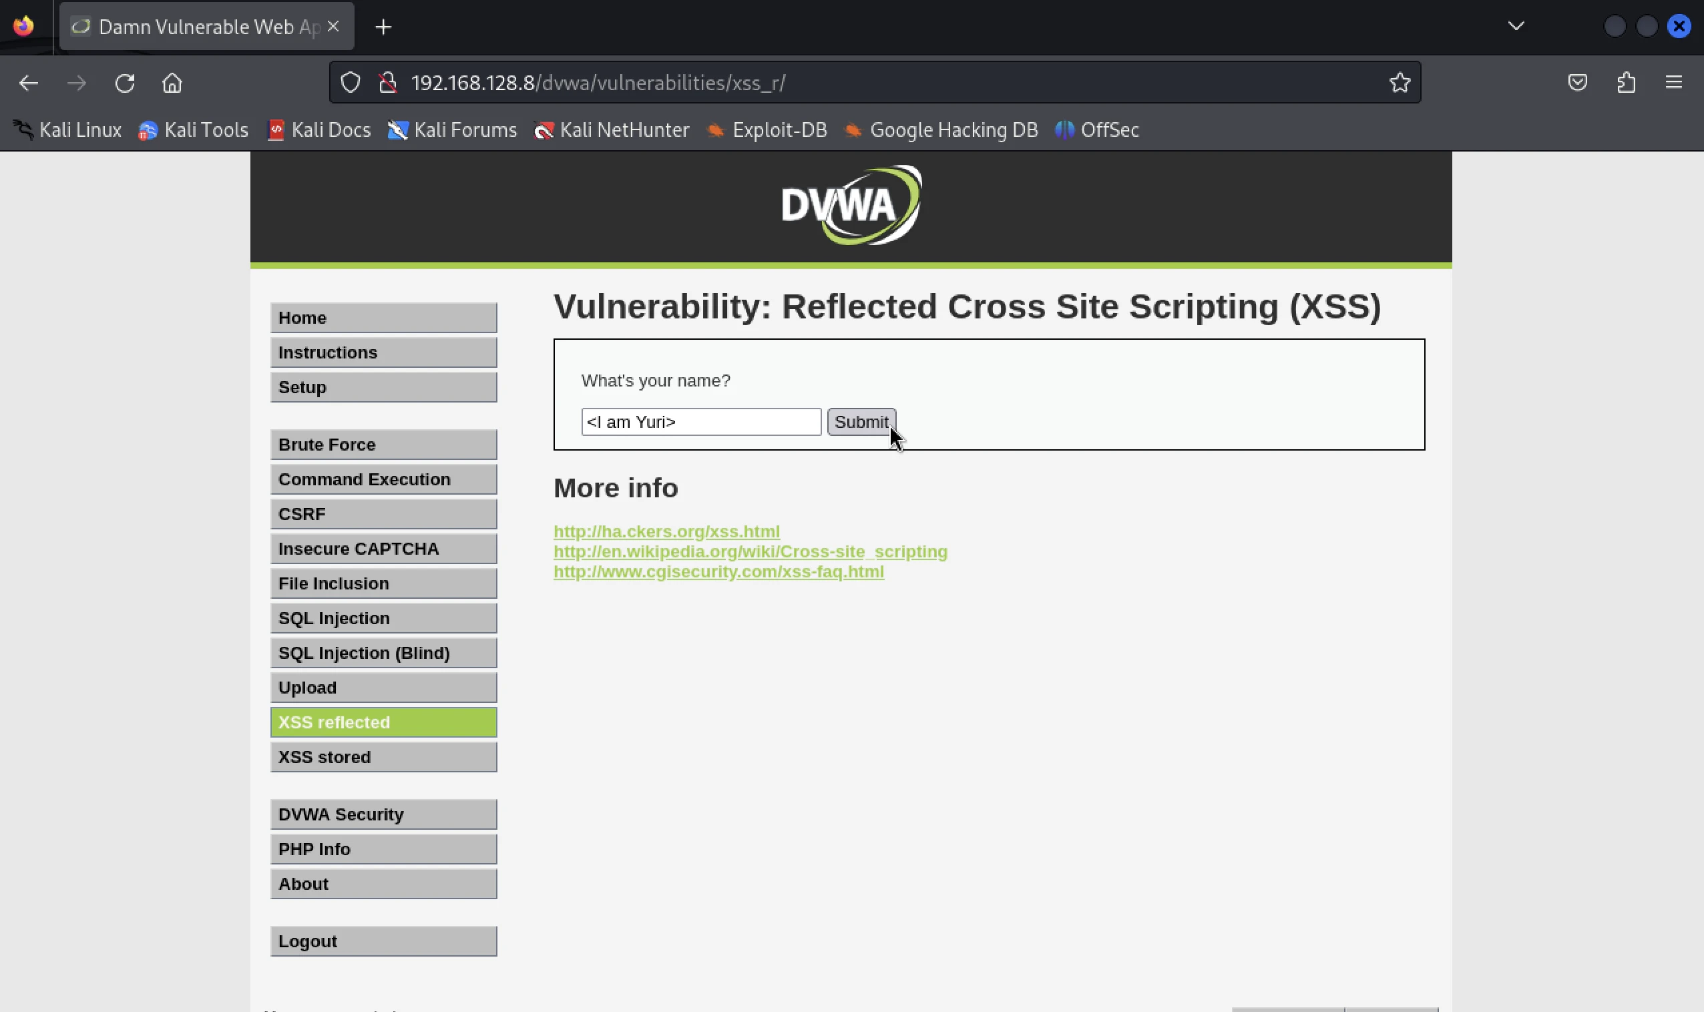Go to the Home menu item

click(x=383, y=318)
